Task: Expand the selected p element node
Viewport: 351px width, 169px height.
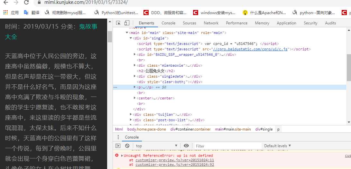Action: click(x=134, y=87)
